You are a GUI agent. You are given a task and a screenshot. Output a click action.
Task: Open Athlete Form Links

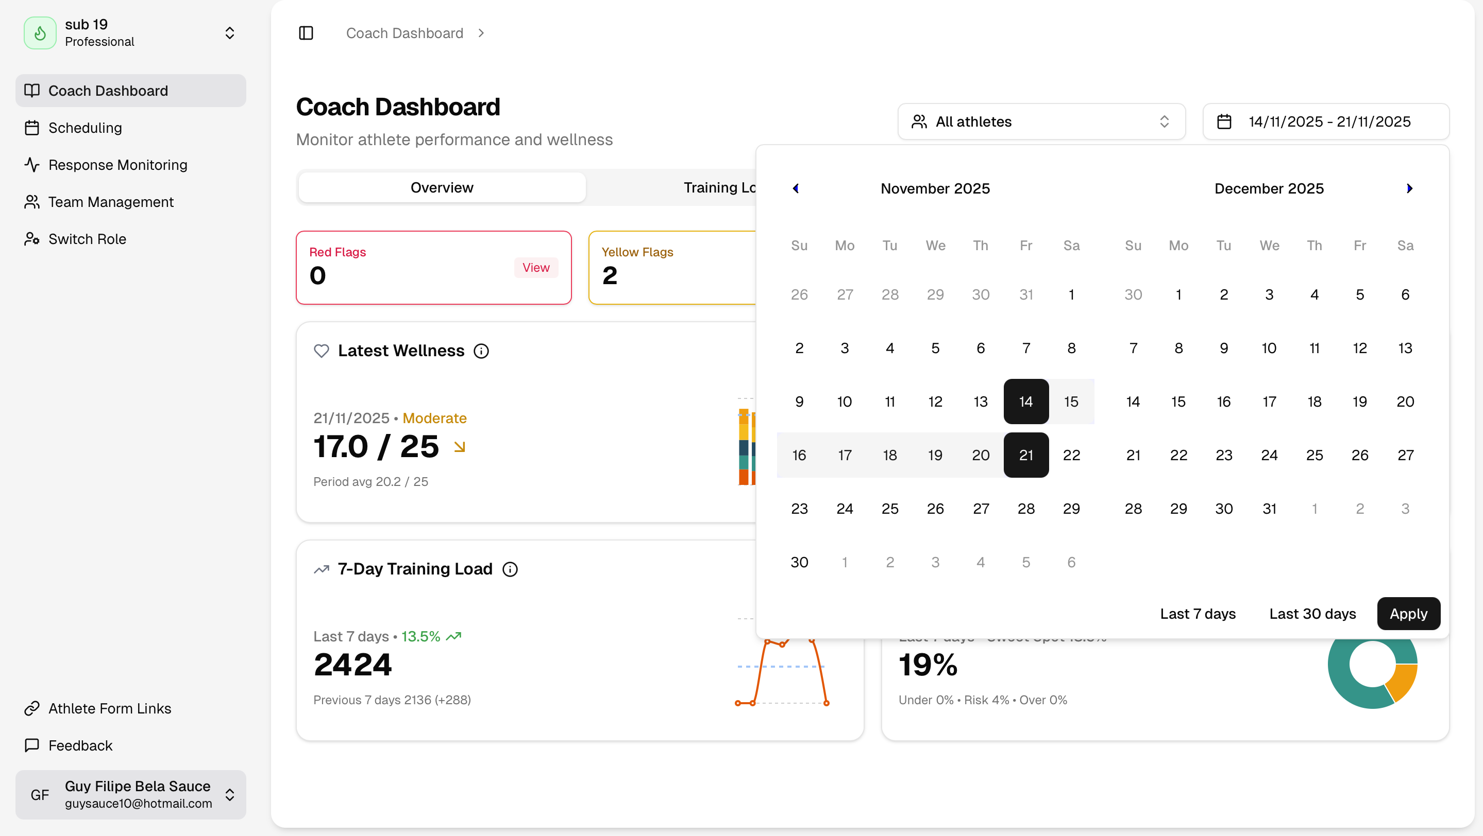(109, 708)
